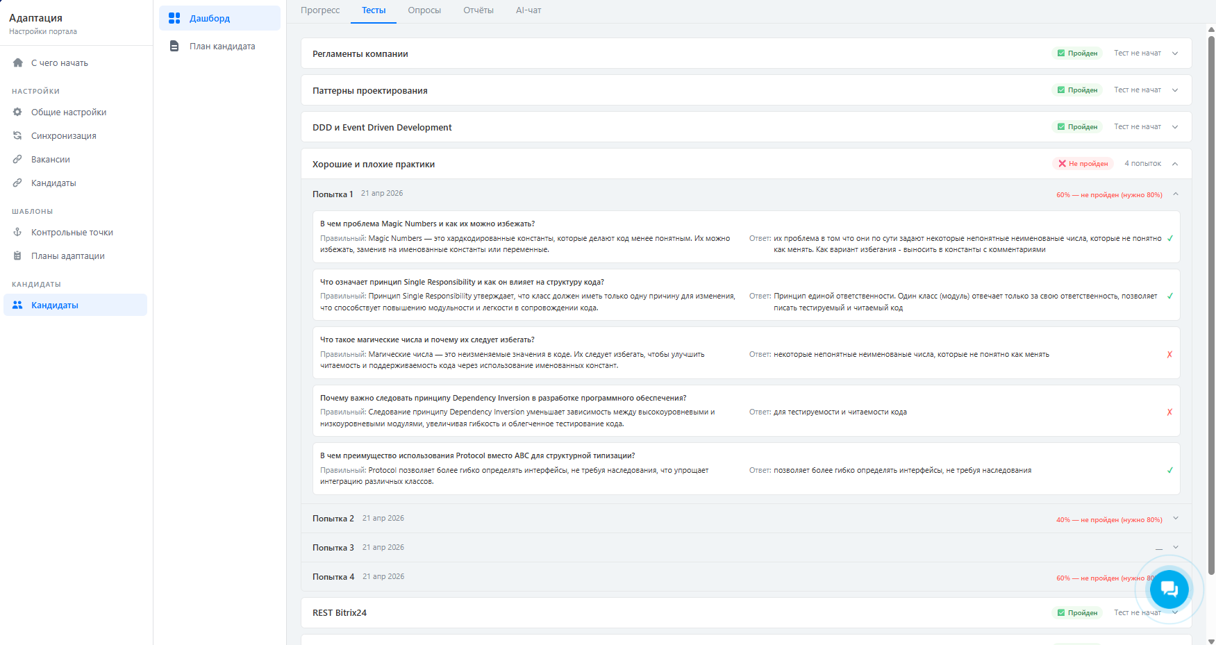The width and height of the screenshot is (1216, 645).
Task: Click the link icon beside Вакансии
Action: [x=18, y=160]
